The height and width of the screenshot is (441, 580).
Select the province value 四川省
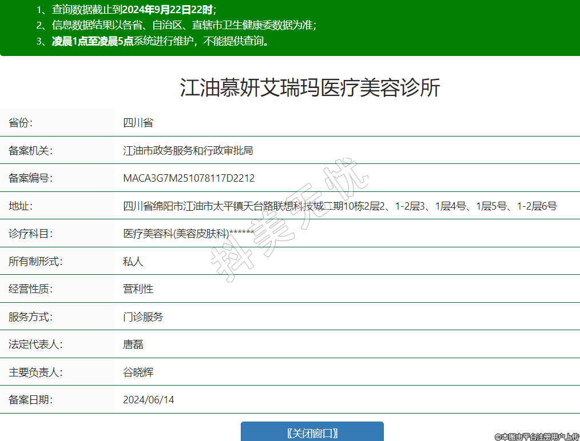point(138,123)
